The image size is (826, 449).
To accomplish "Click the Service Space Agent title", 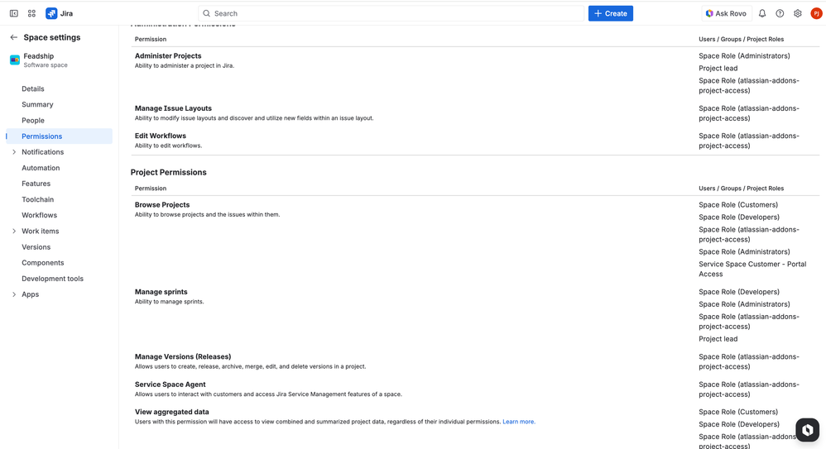I will point(170,385).
